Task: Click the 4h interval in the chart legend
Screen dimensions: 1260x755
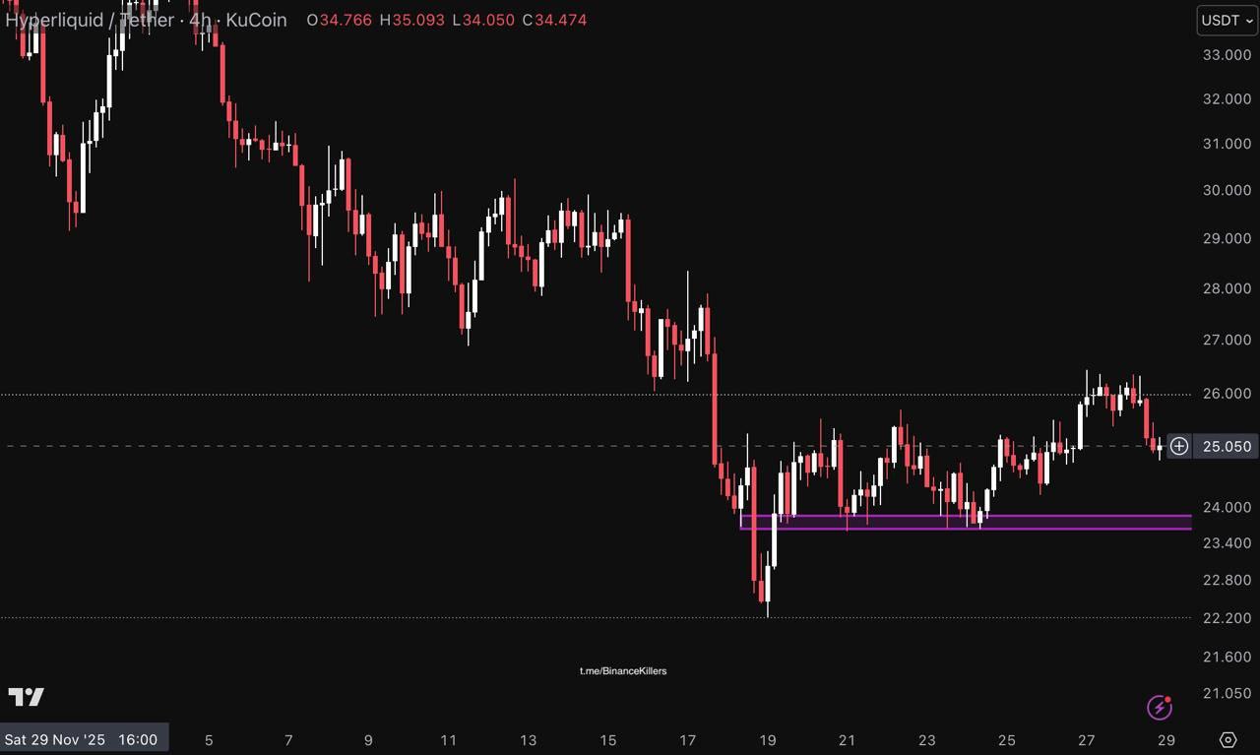Action: tap(200, 20)
